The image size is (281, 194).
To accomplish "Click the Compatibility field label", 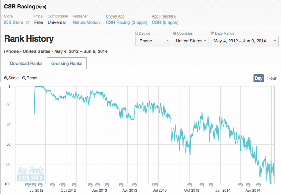I will click(x=58, y=16).
